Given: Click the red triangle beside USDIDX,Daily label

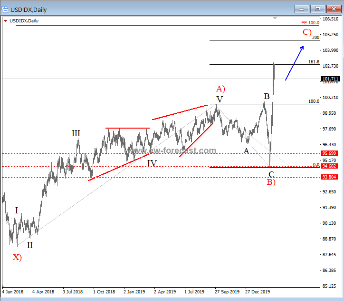Looking at the screenshot, I should click(x=5, y=20).
